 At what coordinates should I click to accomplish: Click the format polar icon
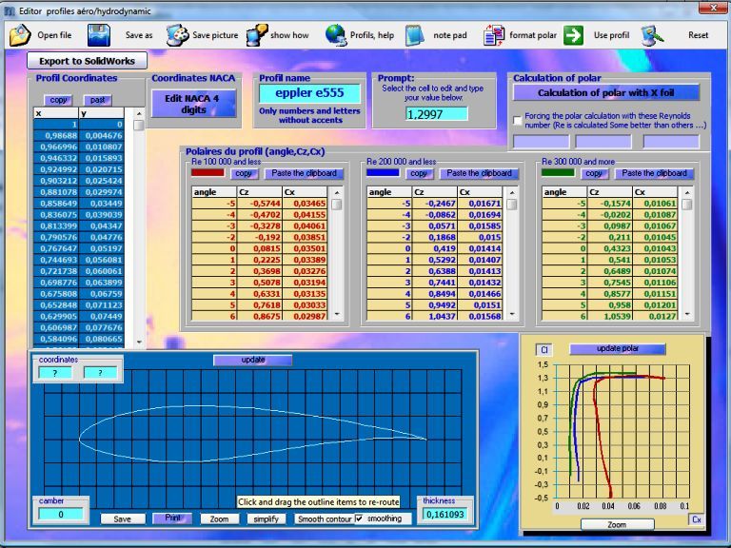point(493,35)
